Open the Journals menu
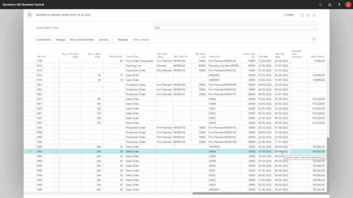The height and width of the screenshot is (198, 353). pyautogui.click(x=104, y=40)
